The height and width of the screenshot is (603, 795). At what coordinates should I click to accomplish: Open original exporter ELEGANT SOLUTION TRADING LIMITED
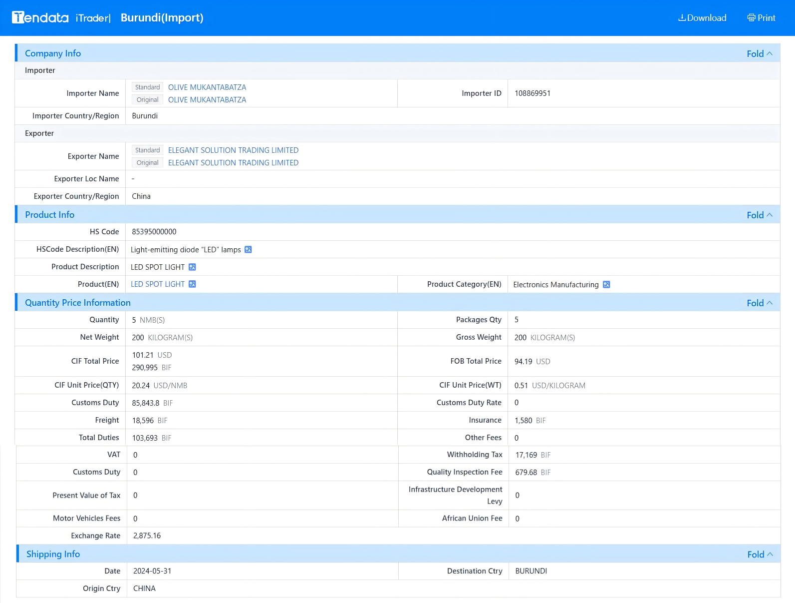pyautogui.click(x=233, y=162)
